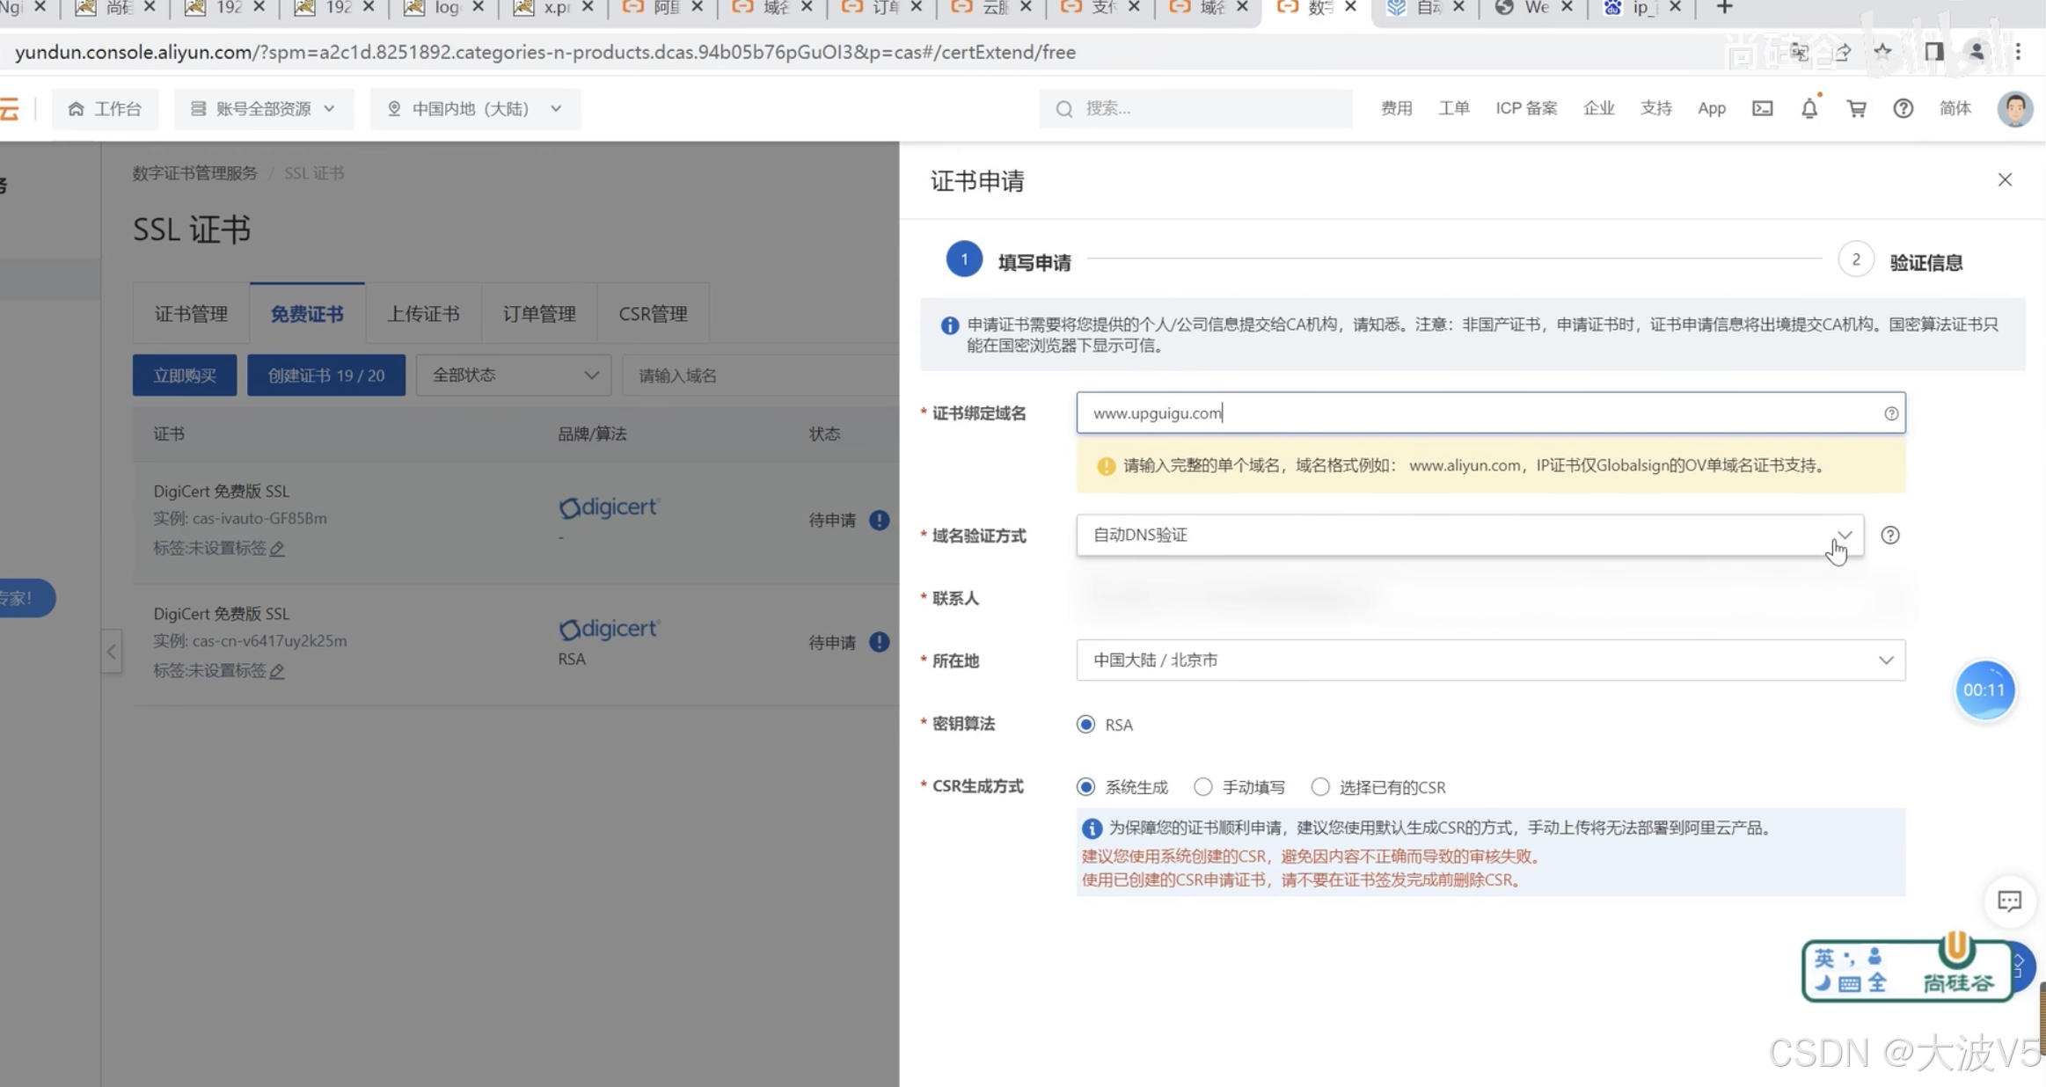Open the Cloud Shell terminal icon
Image resolution: width=2046 pixels, height=1087 pixels.
click(x=1762, y=108)
